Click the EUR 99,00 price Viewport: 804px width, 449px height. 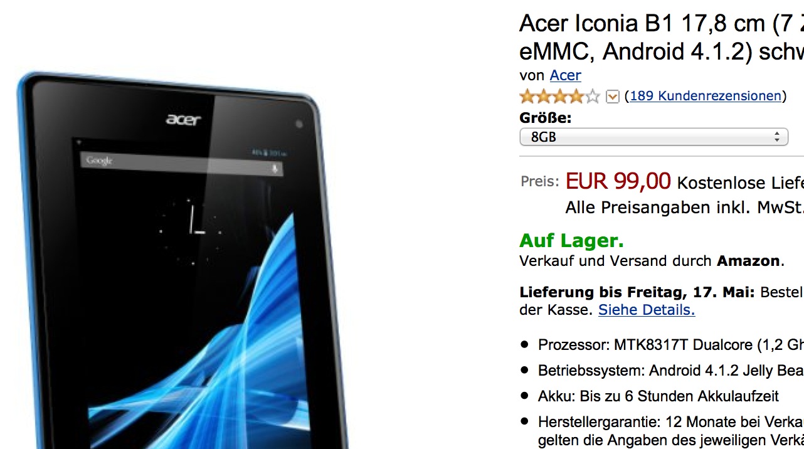pos(618,181)
